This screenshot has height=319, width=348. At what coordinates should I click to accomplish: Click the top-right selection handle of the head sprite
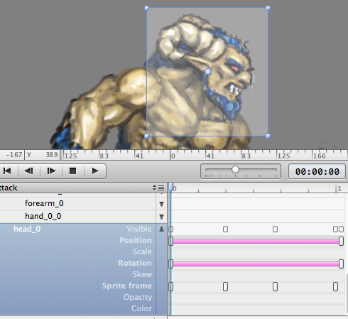coord(268,9)
